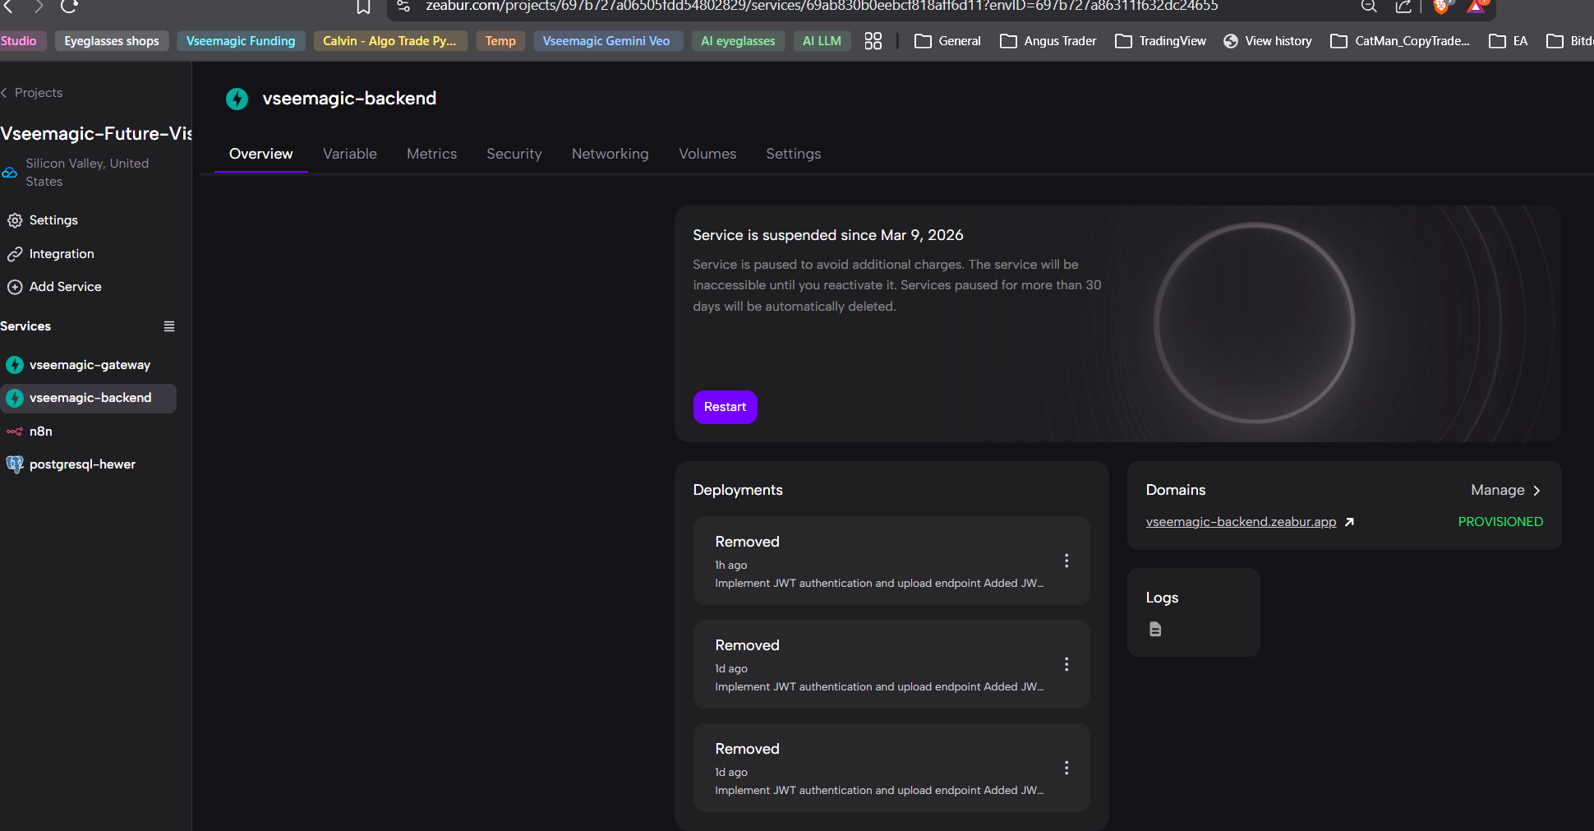
Task: Open the Metrics tab
Action: [x=431, y=154]
